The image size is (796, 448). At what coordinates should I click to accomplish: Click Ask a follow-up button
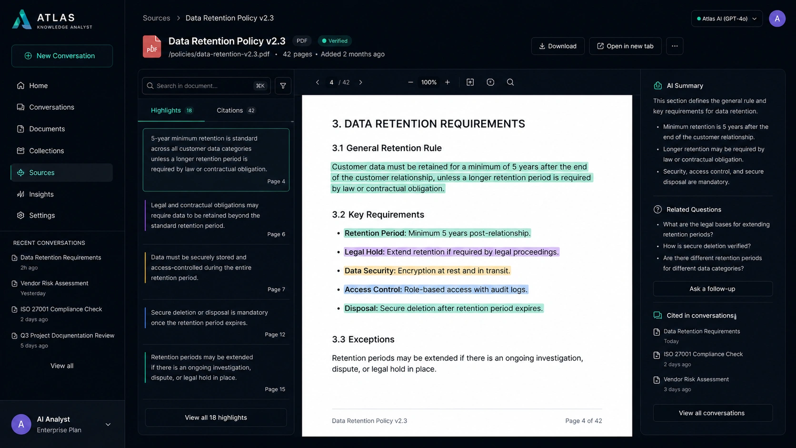click(712, 289)
